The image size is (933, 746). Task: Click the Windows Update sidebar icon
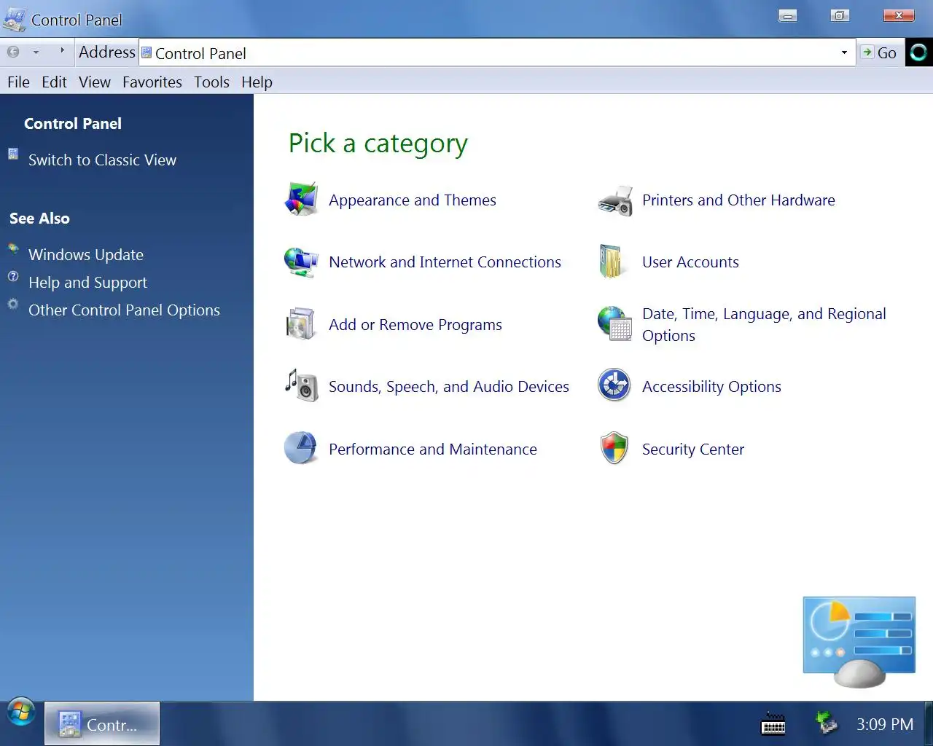click(x=13, y=248)
